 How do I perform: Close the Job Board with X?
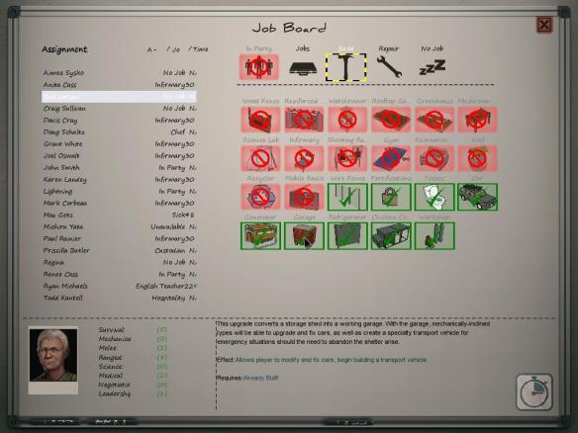(x=544, y=25)
